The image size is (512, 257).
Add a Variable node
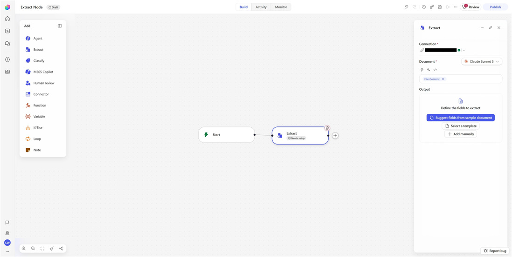pos(43,117)
